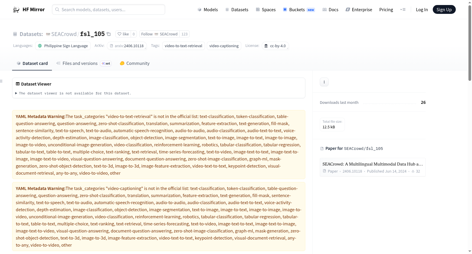
Task: Select the Dataset card tab
Action: tap(32, 63)
